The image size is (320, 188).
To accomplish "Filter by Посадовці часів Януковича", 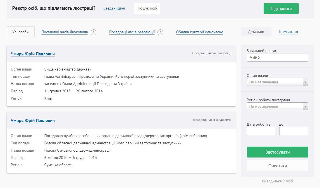I will tap(65, 32).
